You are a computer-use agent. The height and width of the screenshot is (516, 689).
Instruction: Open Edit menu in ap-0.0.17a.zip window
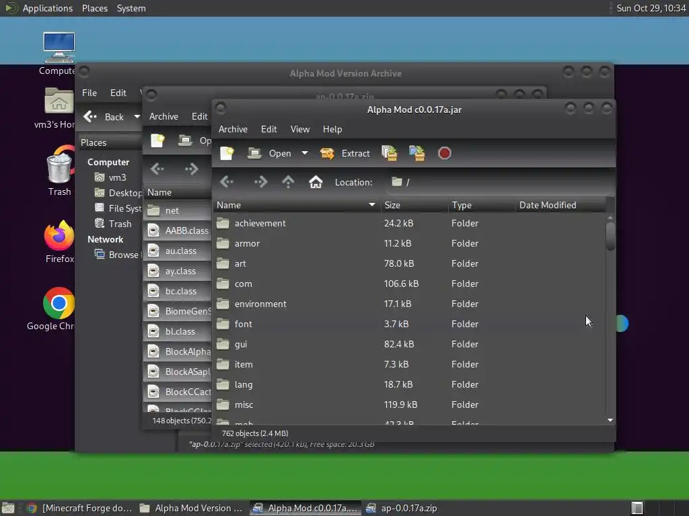click(x=199, y=116)
